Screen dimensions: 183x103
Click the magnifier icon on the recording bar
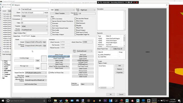point(101,2)
